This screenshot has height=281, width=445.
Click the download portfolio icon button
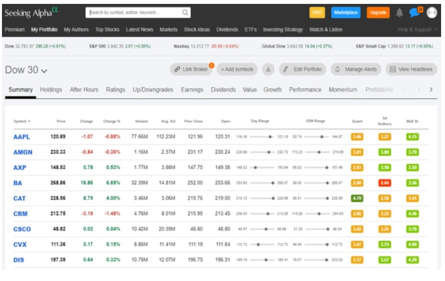pos(268,69)
